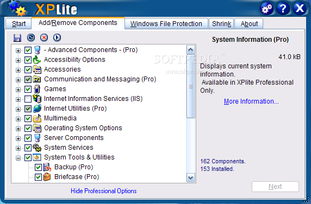Open the More Information link
The width and height of the screenshot is (311, 204).
coord(251,101)
